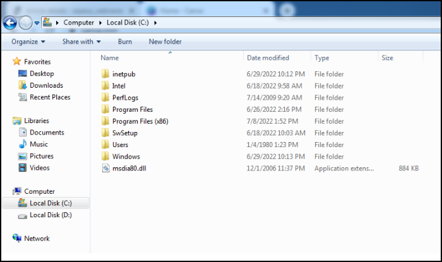This screenshot has height=262, width=442.
Task: Click the Back navigation arrow button
Action: pos(10,23)
